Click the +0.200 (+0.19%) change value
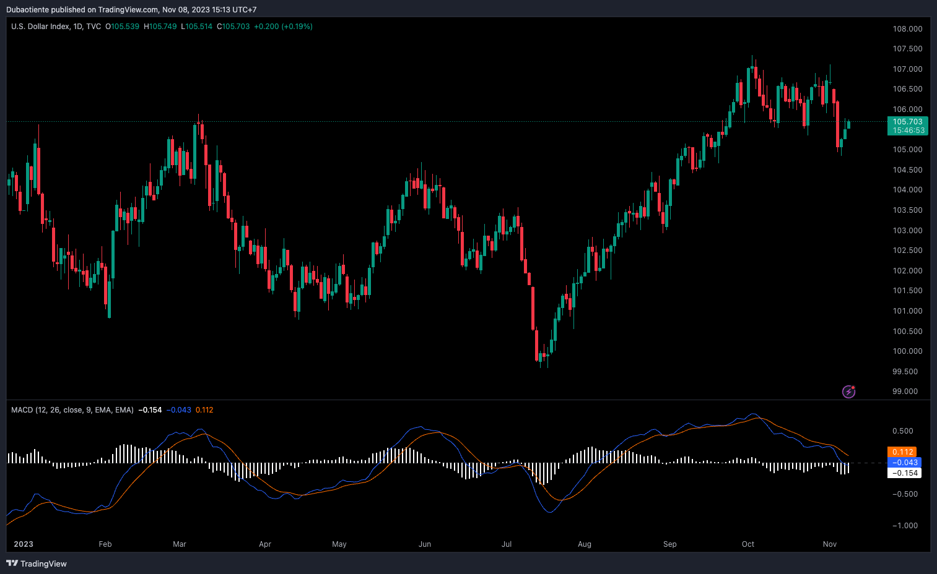This screenshot has width=937, height=574. point(283,27)
